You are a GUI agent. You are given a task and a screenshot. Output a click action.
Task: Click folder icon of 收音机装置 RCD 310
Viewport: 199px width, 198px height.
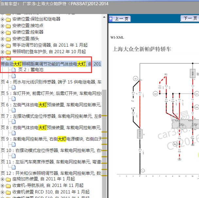click(x=8, y=192)
